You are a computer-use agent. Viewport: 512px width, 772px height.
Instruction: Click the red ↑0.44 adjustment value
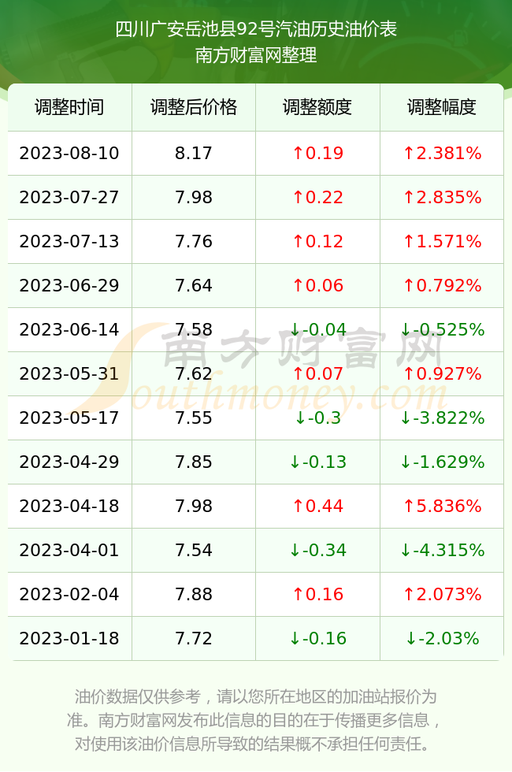(317, 506)
